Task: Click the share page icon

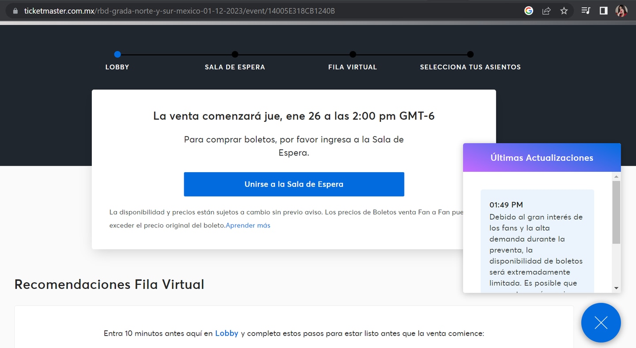Action: [x=546, y=11]
